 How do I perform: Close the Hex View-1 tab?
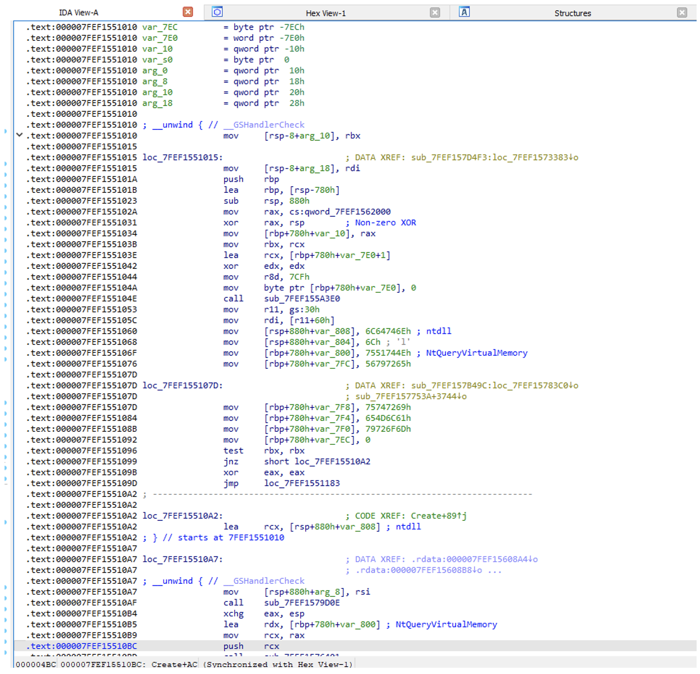point(435,12)
